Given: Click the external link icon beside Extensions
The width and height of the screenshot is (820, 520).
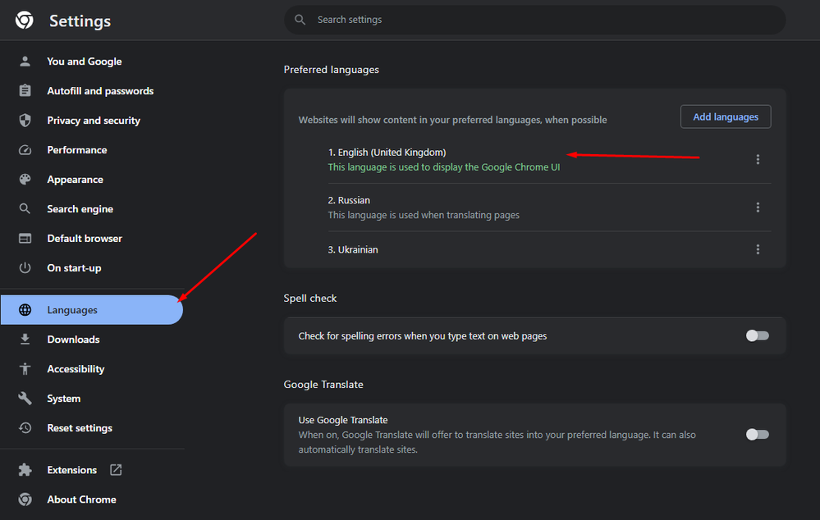Looking at the screenshot, I should [x=116, y=470].
